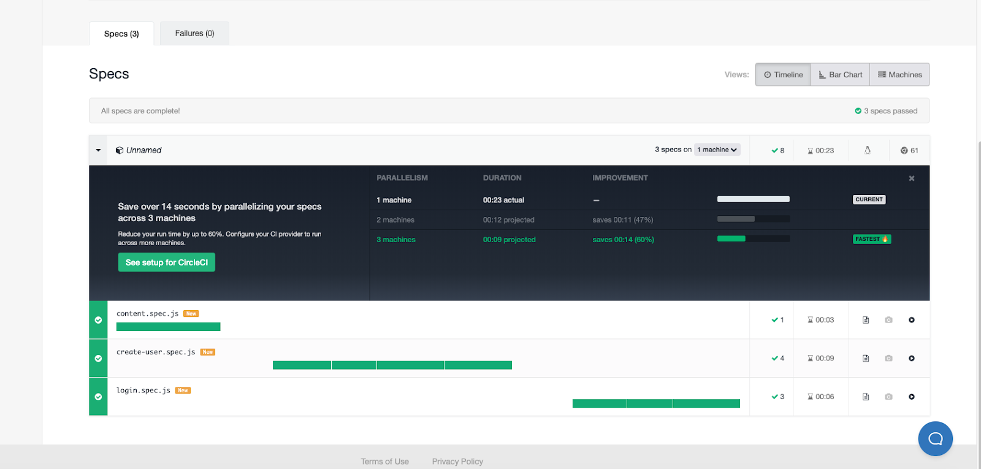Click the Linux OS icon in run header
The height and width of the screenshot is (469, 981).
(x=868, y=150)
